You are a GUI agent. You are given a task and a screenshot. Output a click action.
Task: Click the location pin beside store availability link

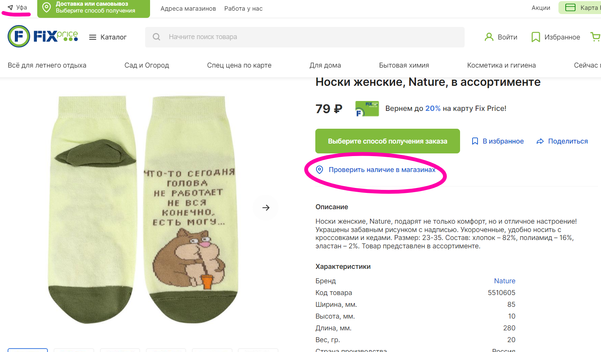coord(319,170)
